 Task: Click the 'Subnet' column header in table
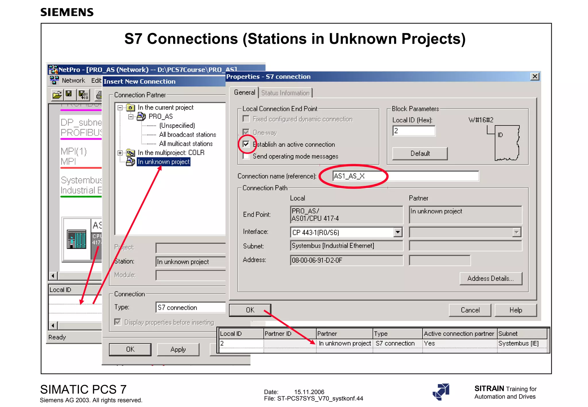522,334
